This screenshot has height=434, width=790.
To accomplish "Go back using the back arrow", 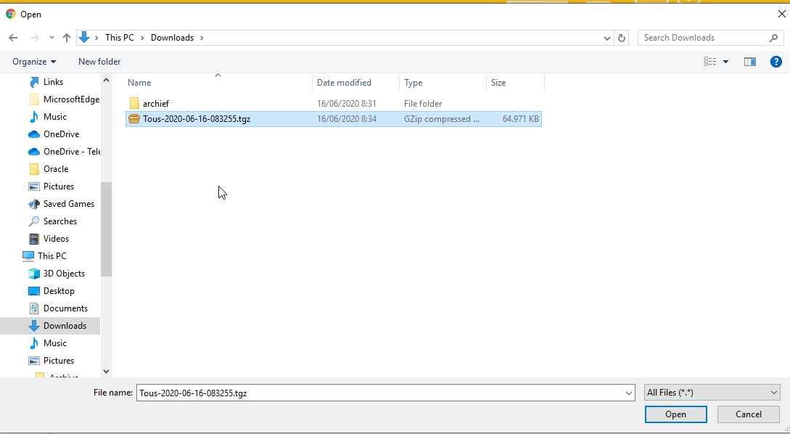I will click(x=13, y=38).
